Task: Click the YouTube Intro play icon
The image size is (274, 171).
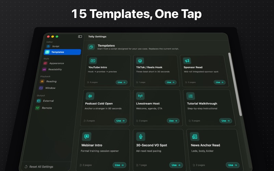Action: (93, 61)
